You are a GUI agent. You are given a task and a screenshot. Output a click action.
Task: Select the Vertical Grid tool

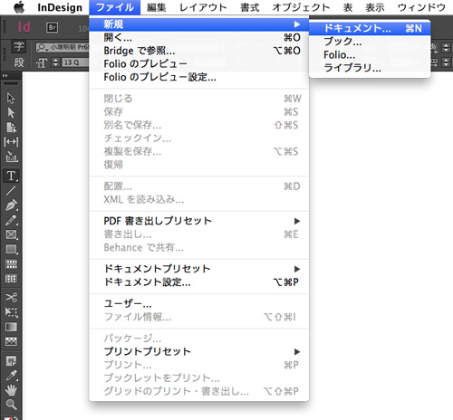(x=11, y=278)
